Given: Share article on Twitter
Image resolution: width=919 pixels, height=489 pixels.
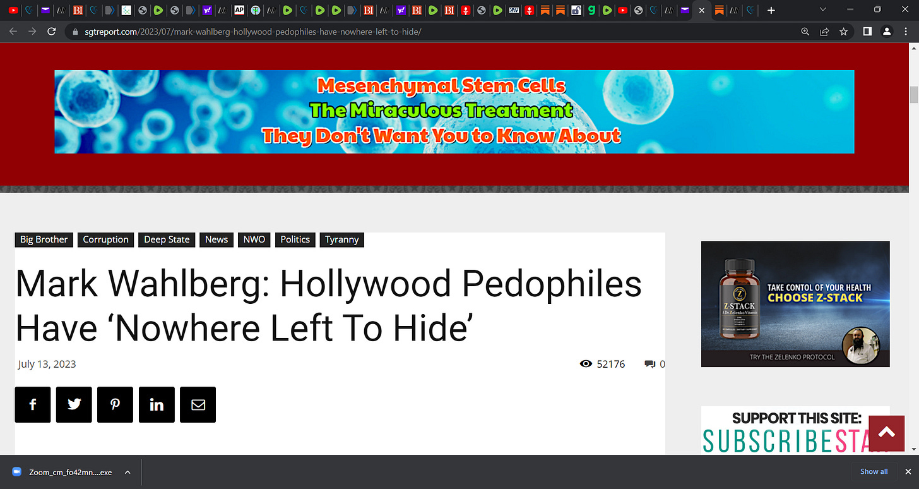Looking at the screenshot, I should (x=74, y=405).
